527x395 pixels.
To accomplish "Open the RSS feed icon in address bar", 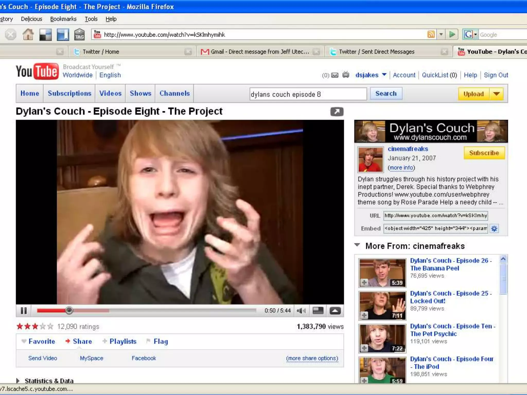I will (431, 34).
